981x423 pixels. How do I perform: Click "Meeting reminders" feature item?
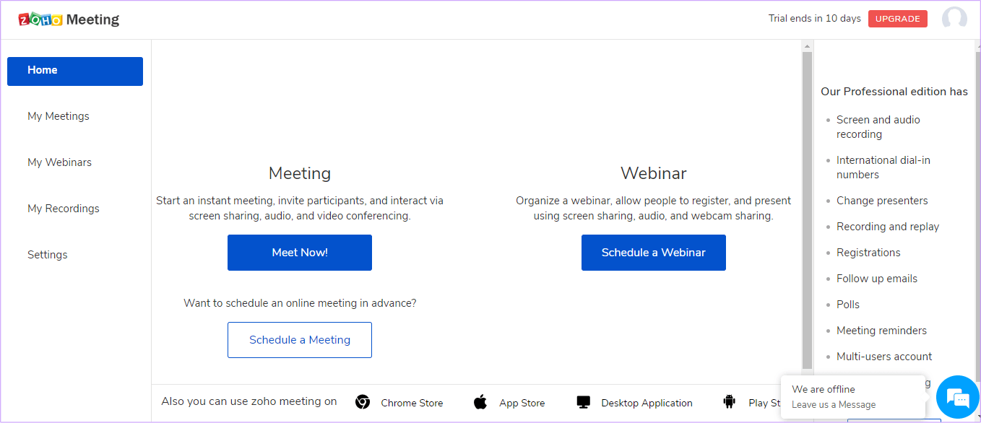point(881,331)
